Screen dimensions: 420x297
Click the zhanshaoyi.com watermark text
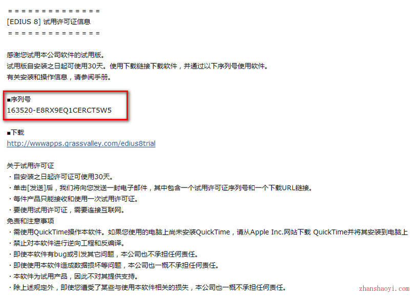tap(384, 289)
